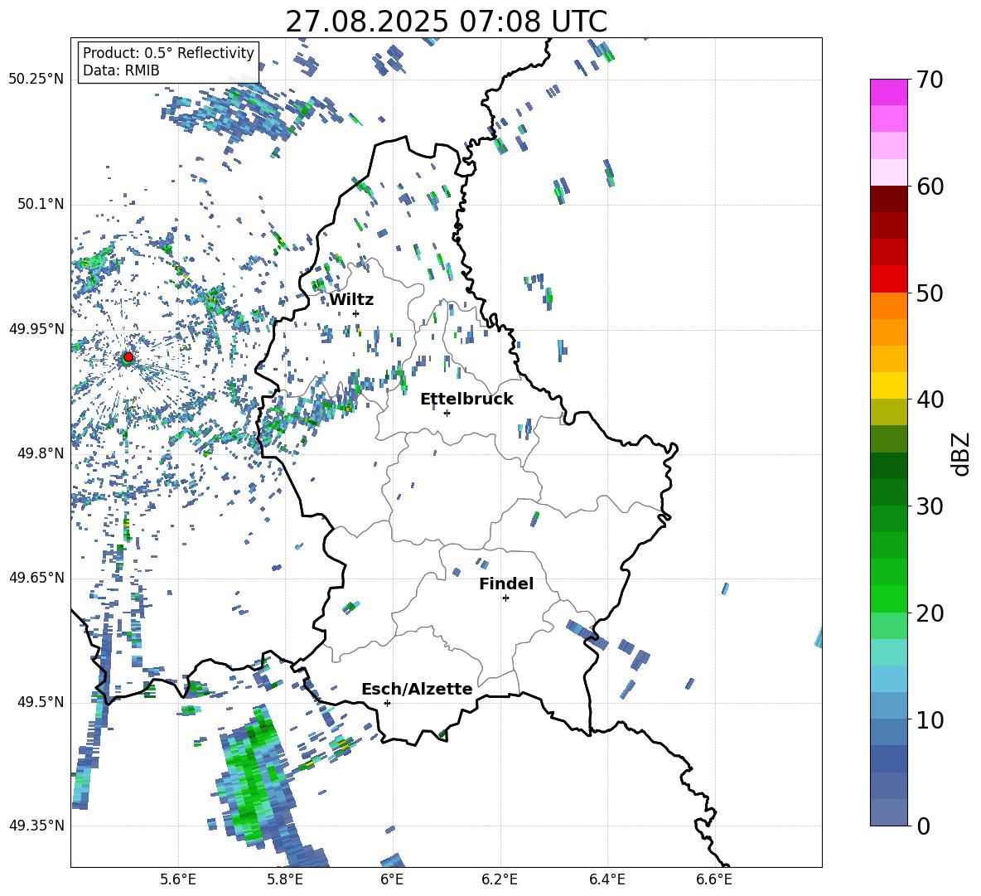Click the 30 tick on the colorbar
The image size is (981, 896).
pyautogui.click(x=930, y=506)
